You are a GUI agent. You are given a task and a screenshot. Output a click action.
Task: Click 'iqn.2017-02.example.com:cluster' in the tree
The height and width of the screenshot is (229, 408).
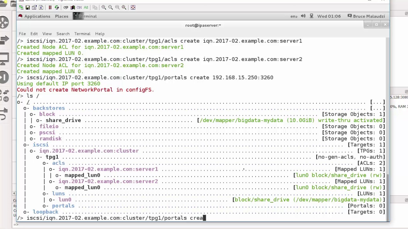(89, 151)
